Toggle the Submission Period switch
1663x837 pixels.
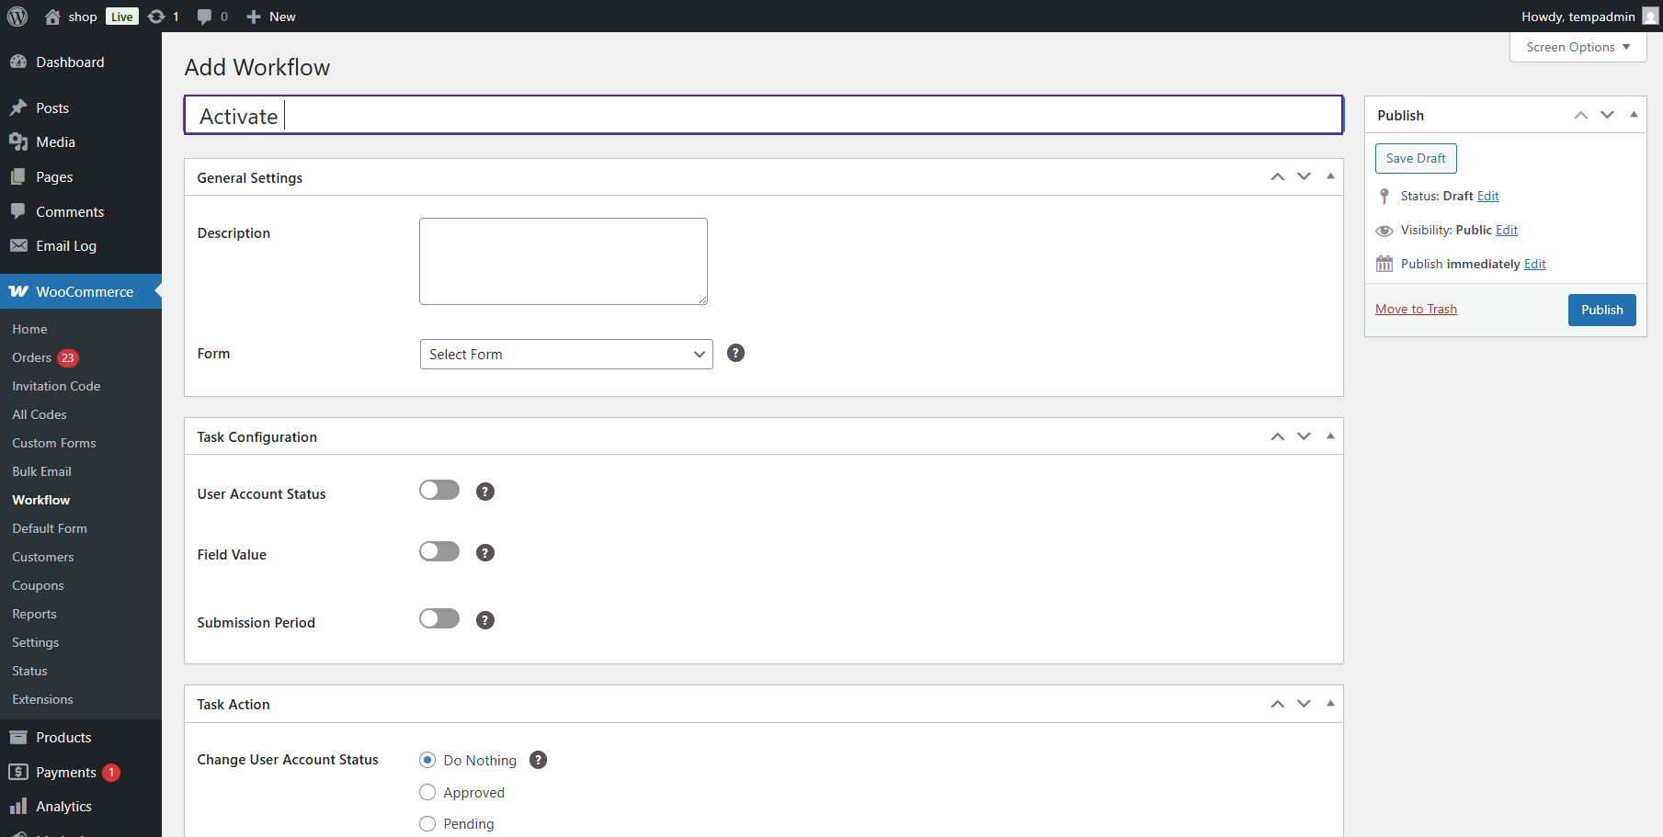click(x=439, y=619)
